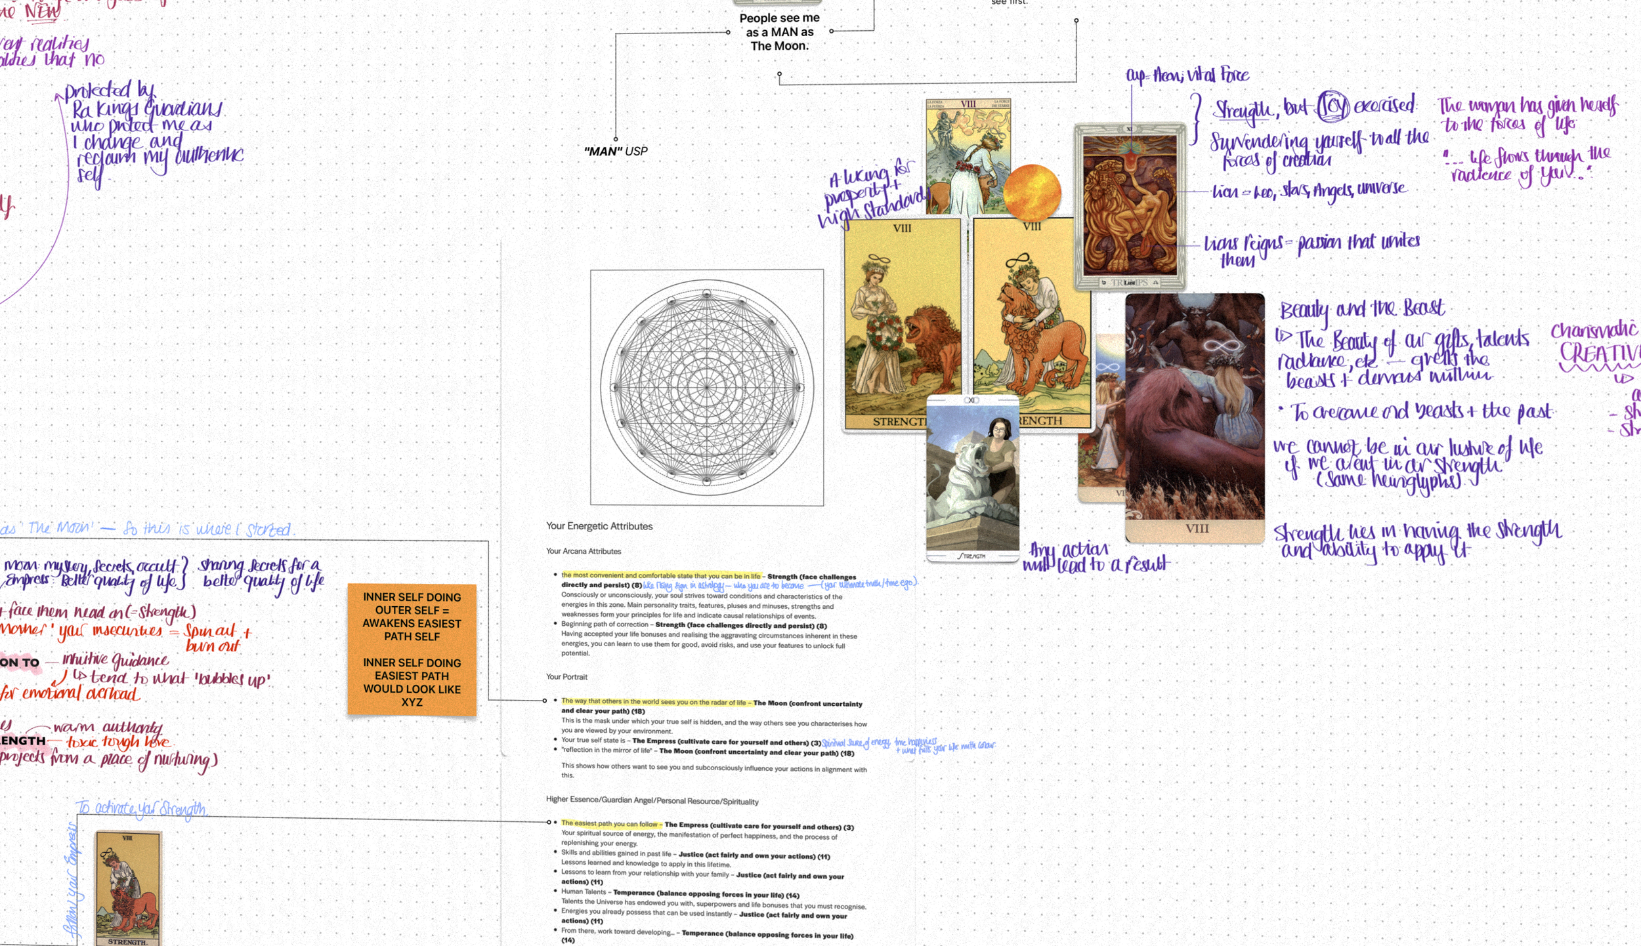The width and height of the screenshot is (1641, 946).
Task: Click the "MAN" USP text label
Action: [x=615, y=152]
